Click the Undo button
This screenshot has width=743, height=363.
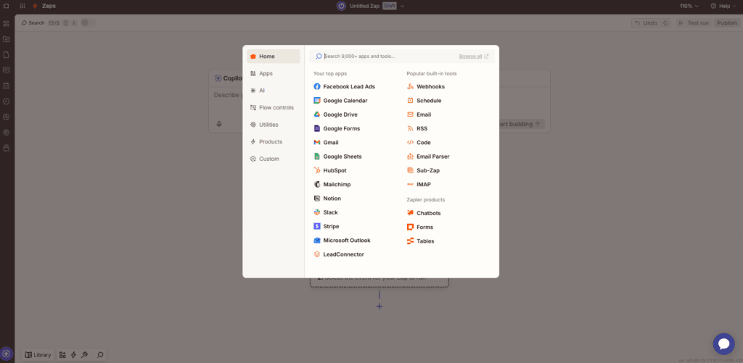point(646,22)
